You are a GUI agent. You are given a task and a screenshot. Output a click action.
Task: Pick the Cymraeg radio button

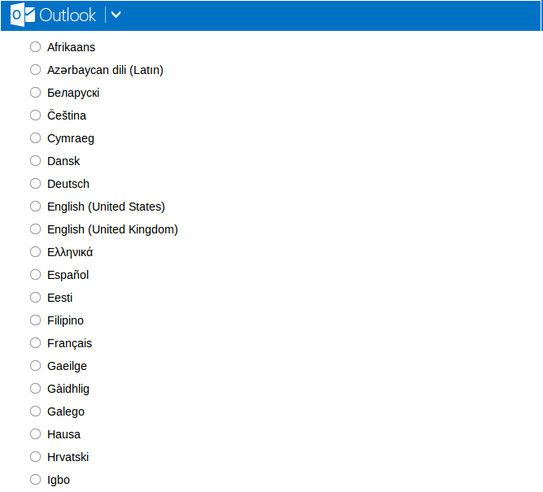(x=35, y=138)
